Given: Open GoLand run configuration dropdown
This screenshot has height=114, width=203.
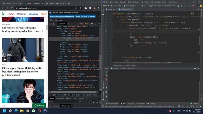Looking at the screenshot, I should 161,6.
